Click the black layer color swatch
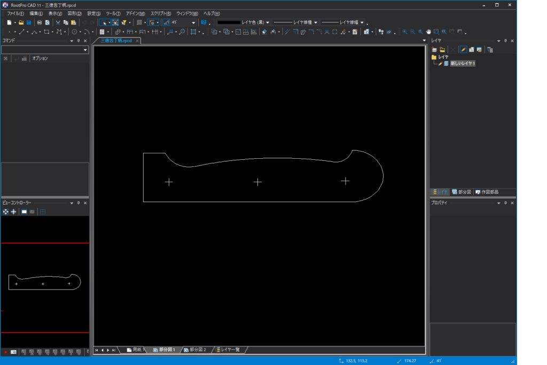547x365 pixels. pos(229,22)
